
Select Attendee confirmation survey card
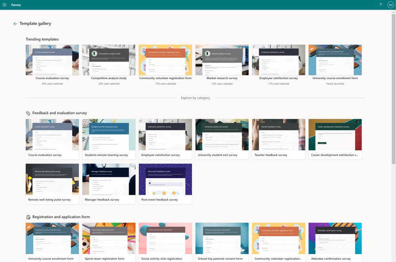coord(335,242)
